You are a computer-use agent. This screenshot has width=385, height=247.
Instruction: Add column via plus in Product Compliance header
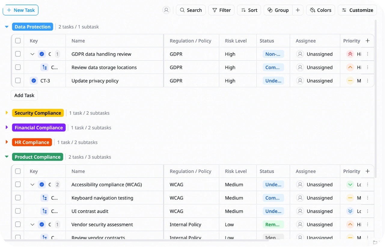(368, 171)
